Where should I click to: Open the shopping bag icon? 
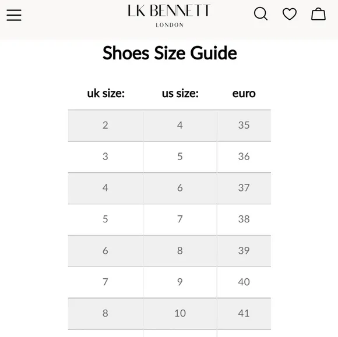(318, 14)
